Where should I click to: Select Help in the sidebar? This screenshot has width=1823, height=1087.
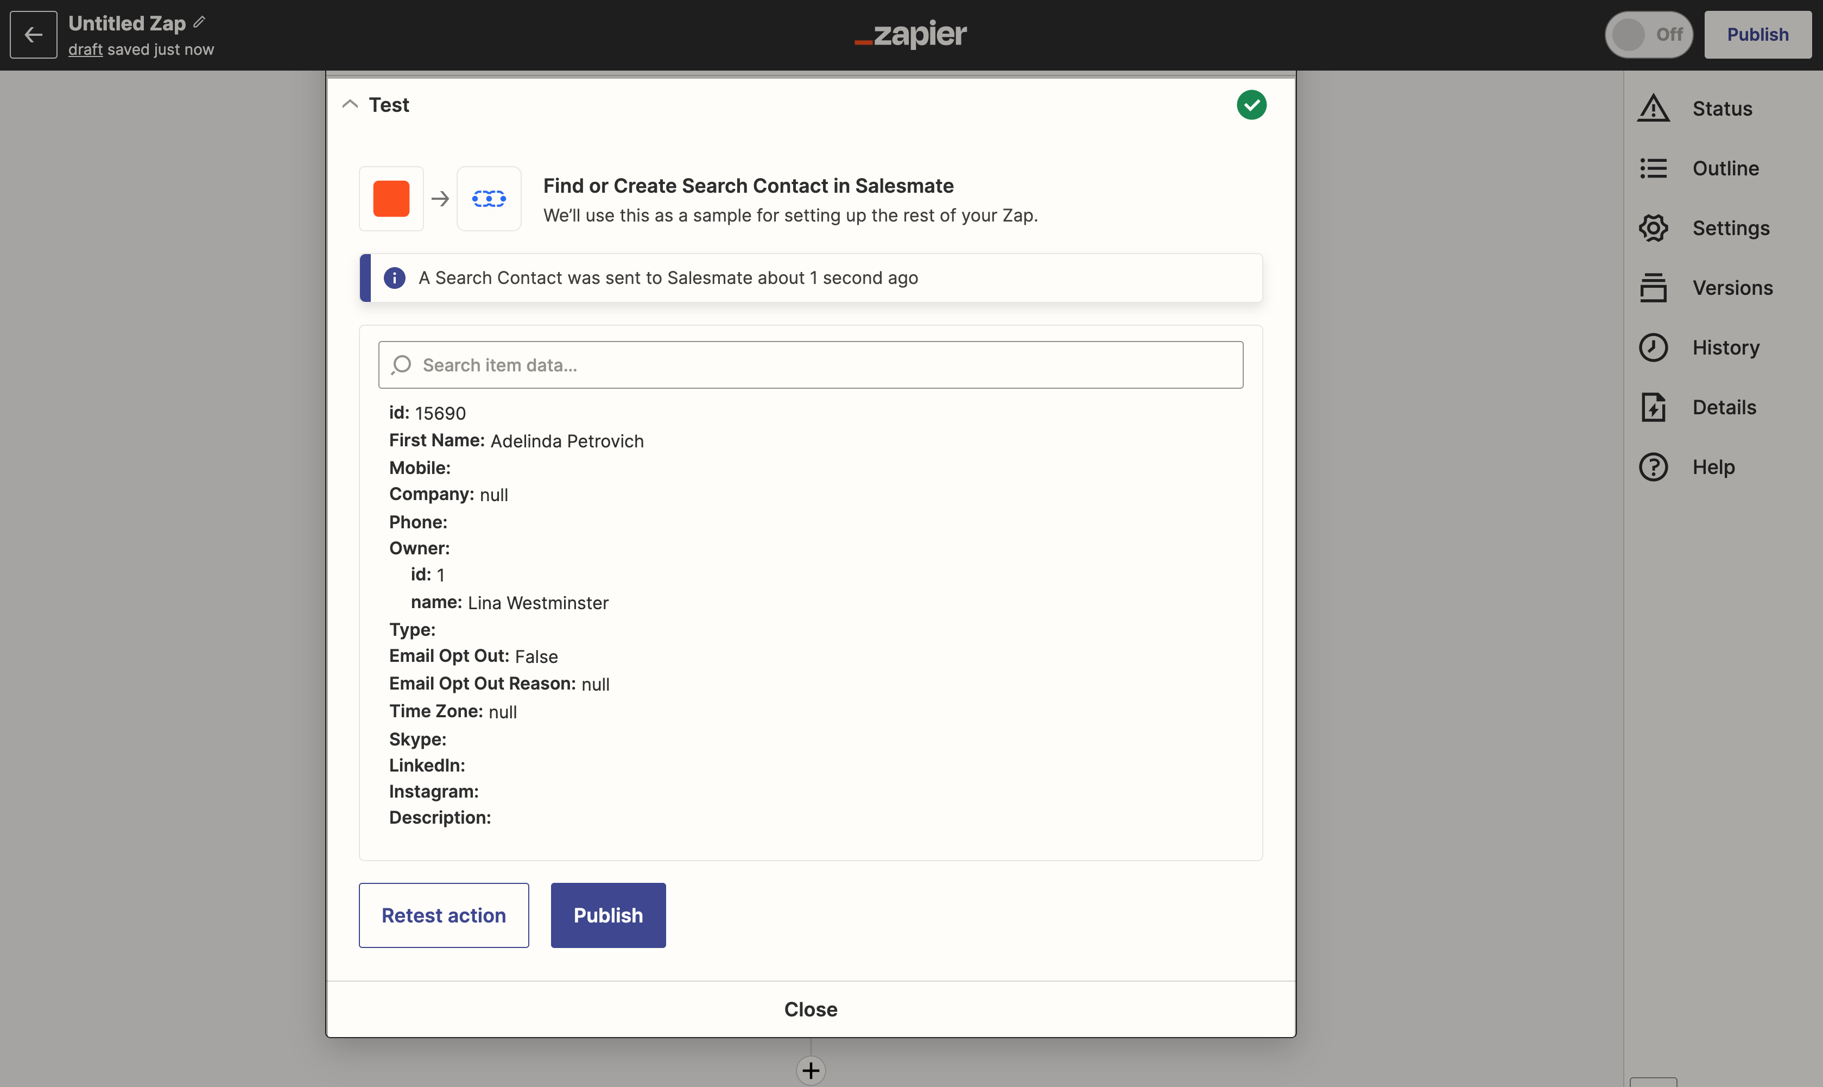tap(1713, 466)
